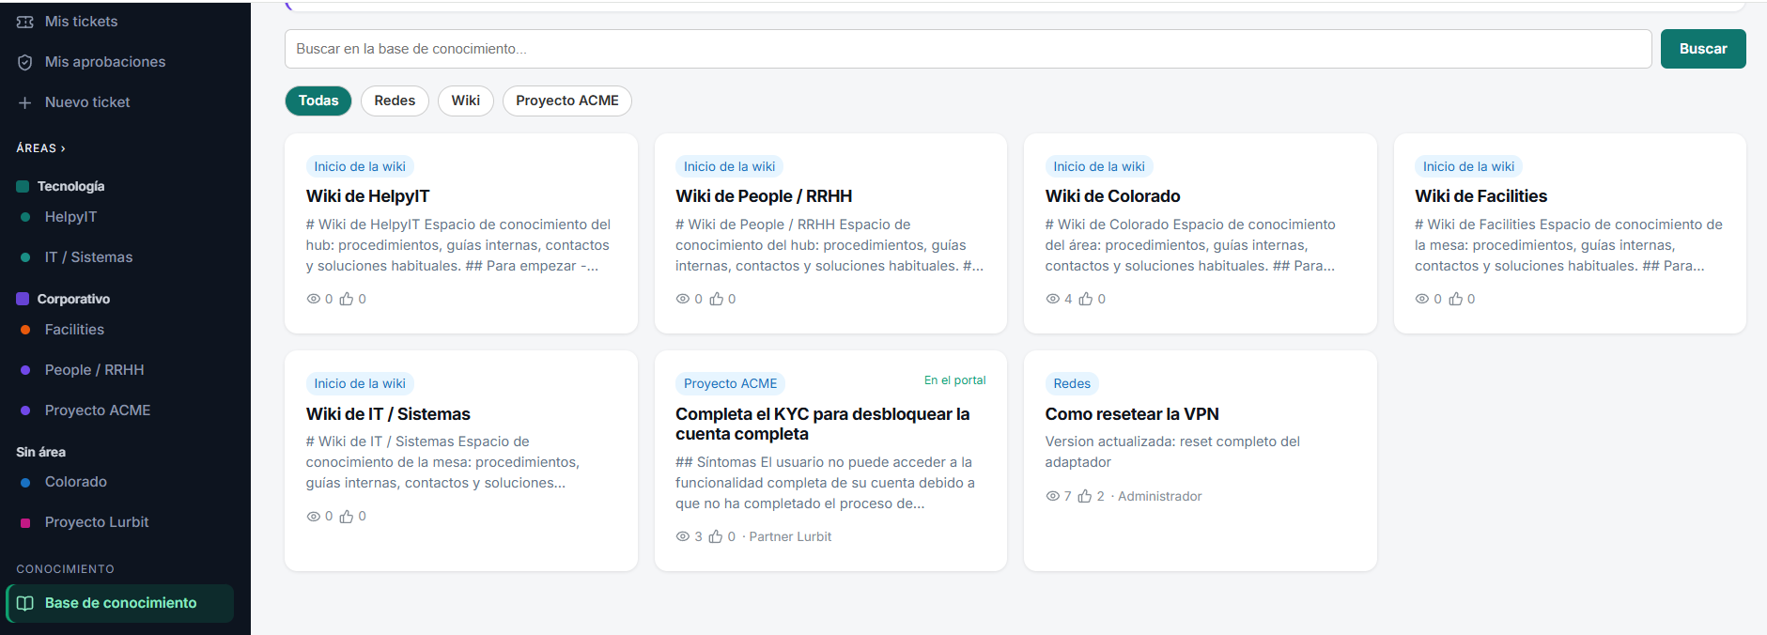The height and width of the screenshot is (635, 1767).
Task: Click the thumbs-up icon on Wiki de Facilities card
Action: tap(1456, 299)
